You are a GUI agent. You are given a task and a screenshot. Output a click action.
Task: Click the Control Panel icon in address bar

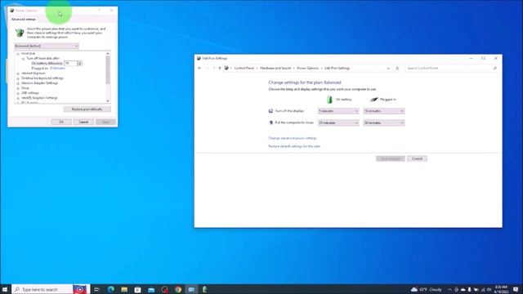click(226, 68)
